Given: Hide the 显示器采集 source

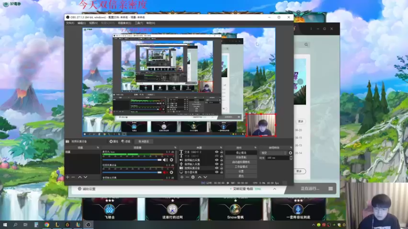Looking at the screenshot, I should click(216, 172).
